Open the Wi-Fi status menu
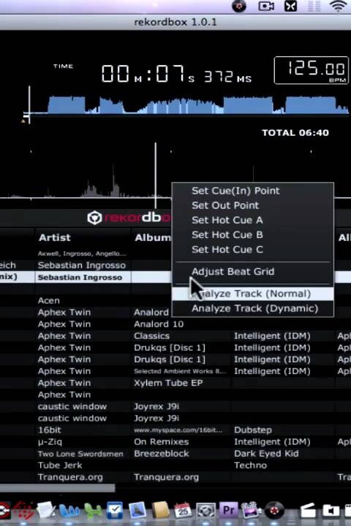The image size is (351, 526). pyautogui.click(x=338, y=6)
